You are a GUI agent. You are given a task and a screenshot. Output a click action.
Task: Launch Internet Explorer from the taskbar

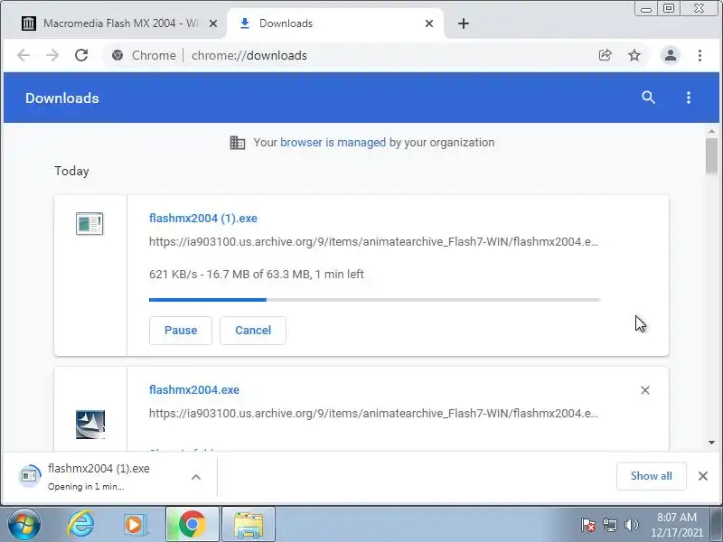coord(80,525)
